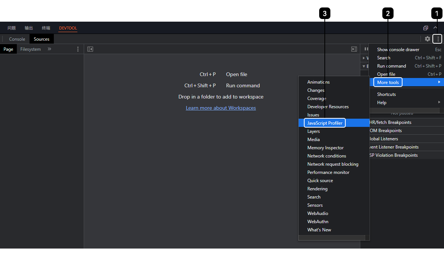Open Network conditions tool

tap(334, 156)
